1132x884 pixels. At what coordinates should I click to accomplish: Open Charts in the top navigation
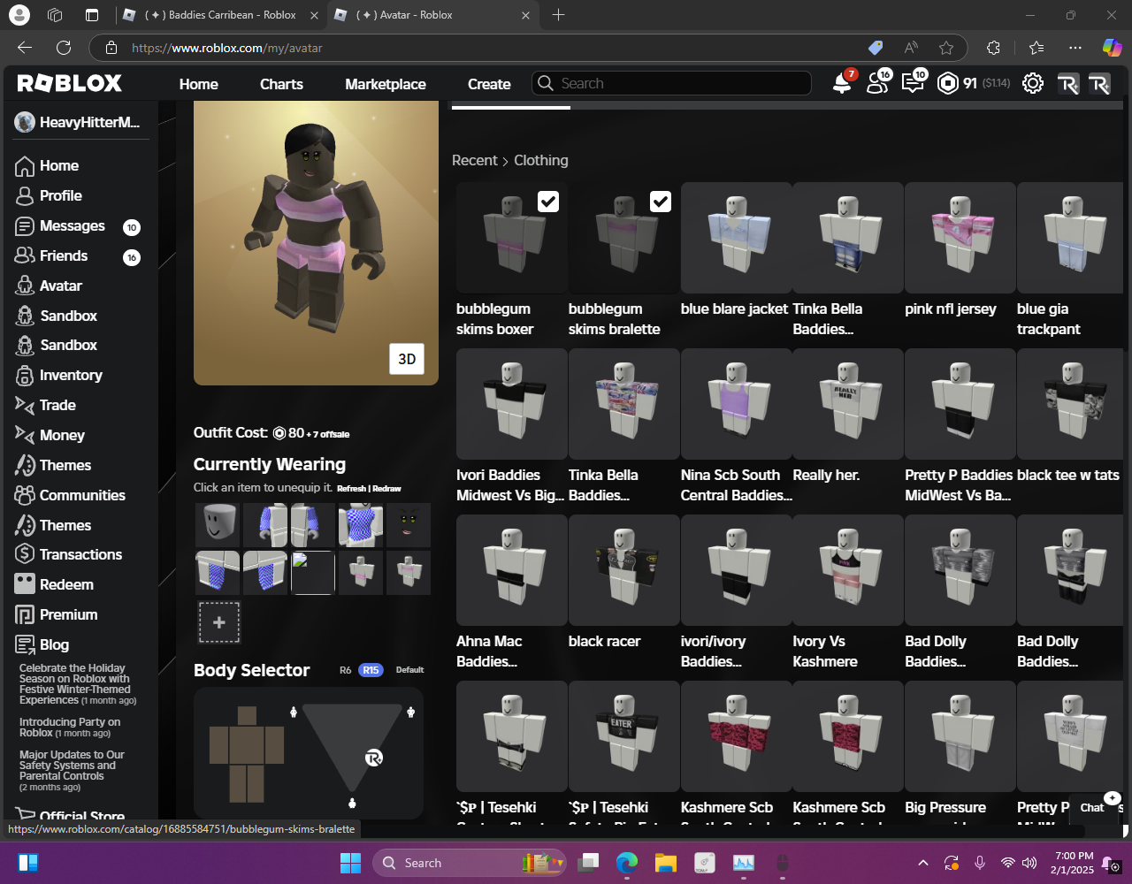coord(281,84)
